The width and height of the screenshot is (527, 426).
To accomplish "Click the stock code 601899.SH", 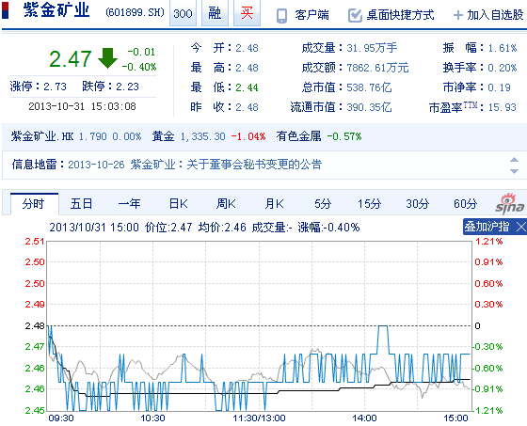I will point(135,13).
